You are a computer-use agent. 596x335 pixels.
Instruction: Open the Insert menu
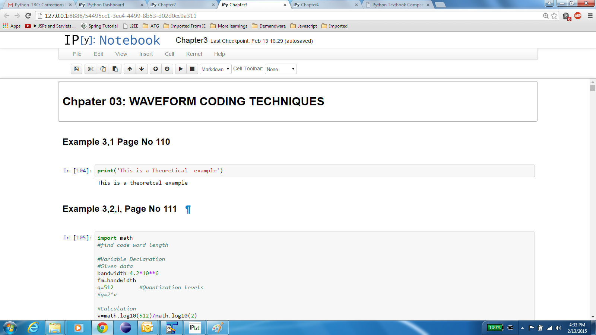pyautogui.click(x=146, y=54)
